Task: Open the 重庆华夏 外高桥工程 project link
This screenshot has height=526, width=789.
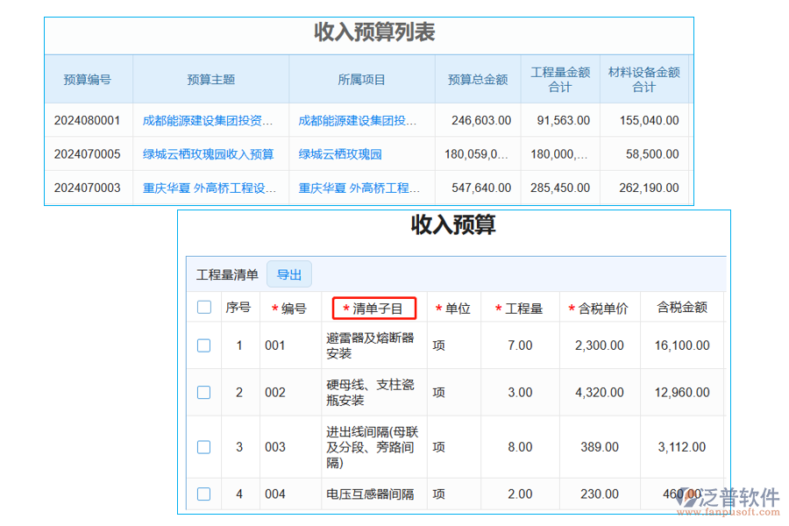Action: 360,188
